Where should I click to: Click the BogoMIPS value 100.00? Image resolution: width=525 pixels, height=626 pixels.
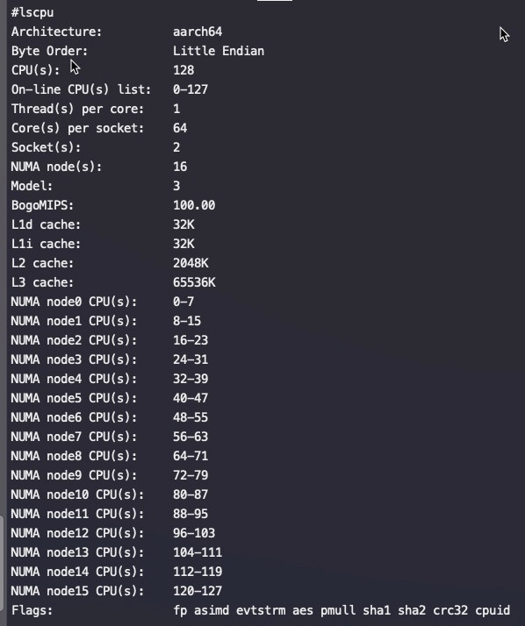click(194, 205)
